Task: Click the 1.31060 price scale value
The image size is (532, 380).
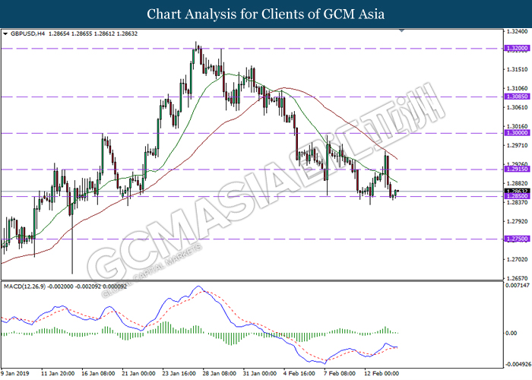Action: pyautogui.click(x=518, y=89)
